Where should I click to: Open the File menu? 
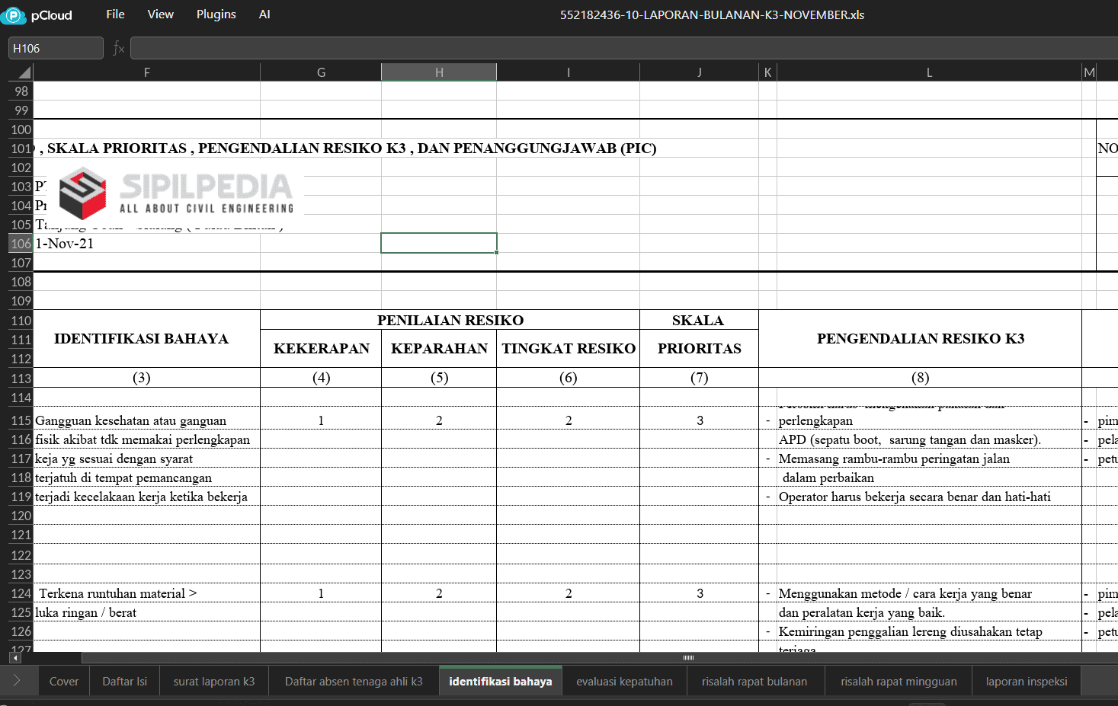tap(115, 14)
